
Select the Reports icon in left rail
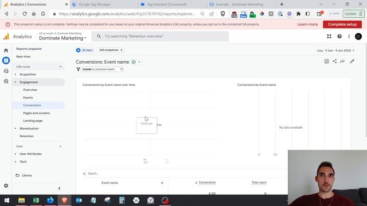tap(6, 61)
